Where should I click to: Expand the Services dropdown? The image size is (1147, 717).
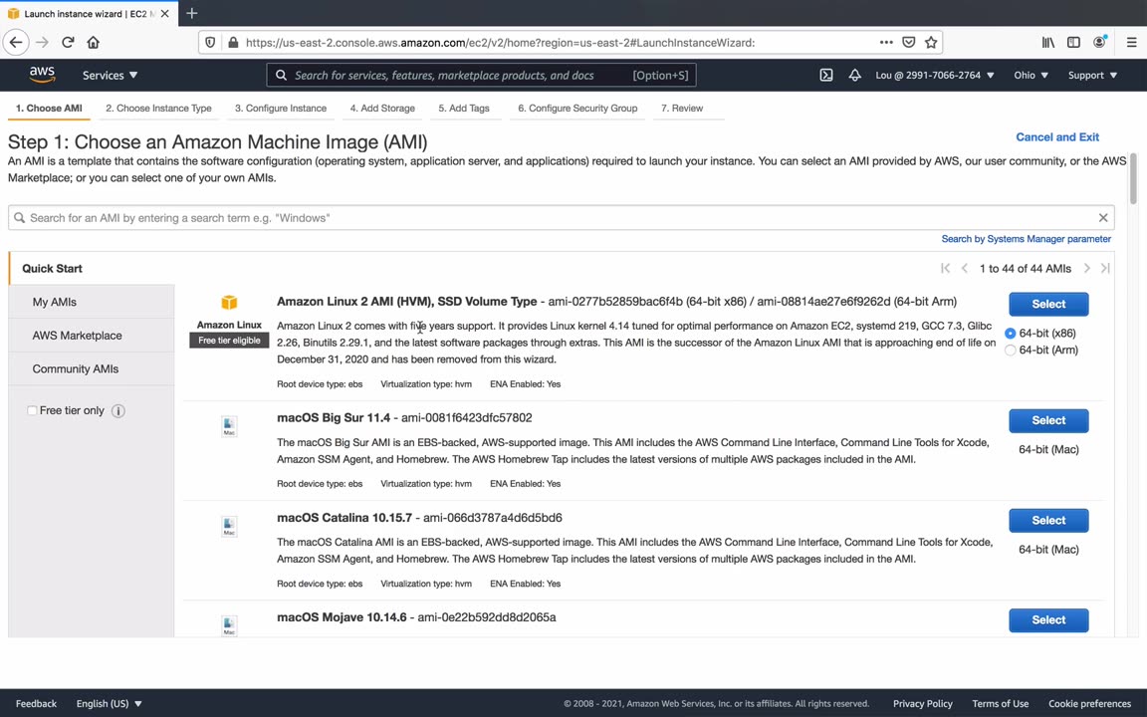[110, 75]
